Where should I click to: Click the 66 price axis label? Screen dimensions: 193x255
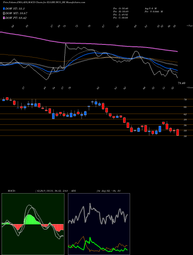pos(185,107)
